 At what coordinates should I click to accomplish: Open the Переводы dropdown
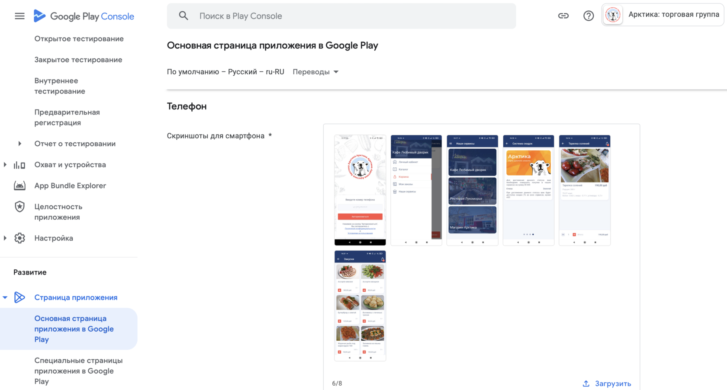[x=315, y=72]
